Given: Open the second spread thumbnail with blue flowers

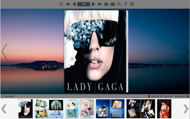Looking at the screenshot, I should [49, 108].
